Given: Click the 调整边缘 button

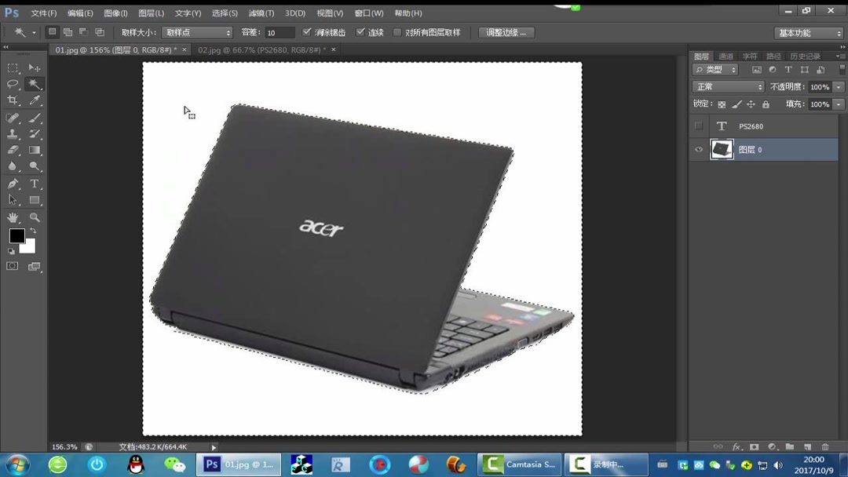Looking at the screenshot, I should (x=508, y=32).
